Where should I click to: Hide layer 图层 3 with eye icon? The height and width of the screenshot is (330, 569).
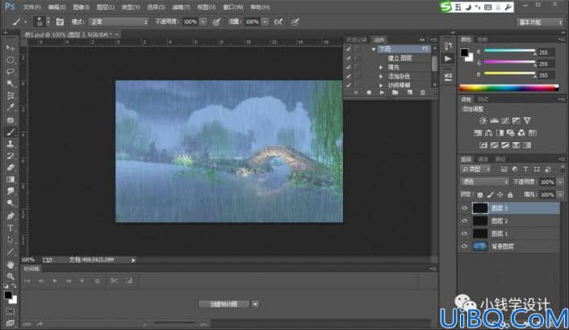[x=464, y=208]
